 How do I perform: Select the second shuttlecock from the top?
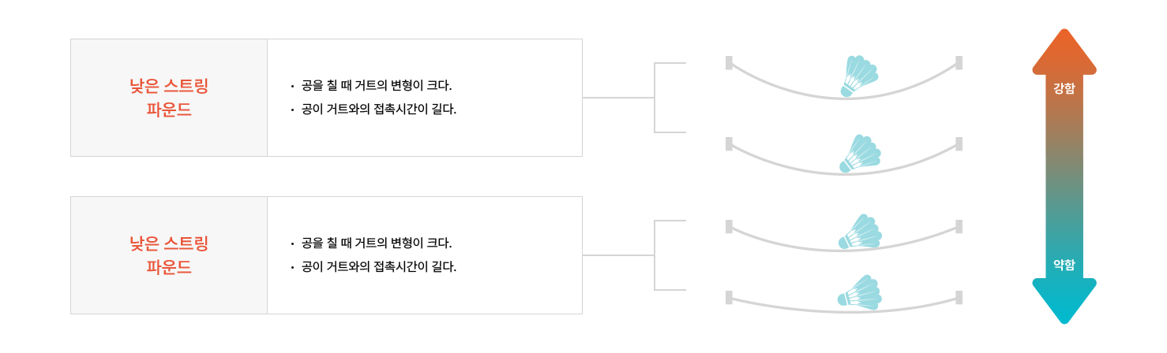(x=859, y=154)
